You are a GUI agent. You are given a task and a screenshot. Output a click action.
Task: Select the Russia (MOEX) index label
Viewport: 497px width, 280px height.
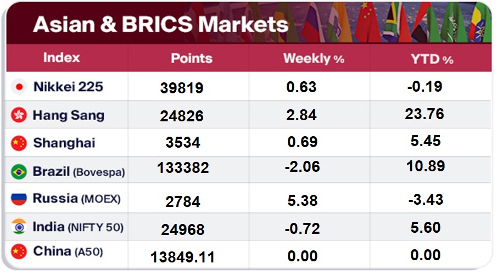(x=76, y=199)
